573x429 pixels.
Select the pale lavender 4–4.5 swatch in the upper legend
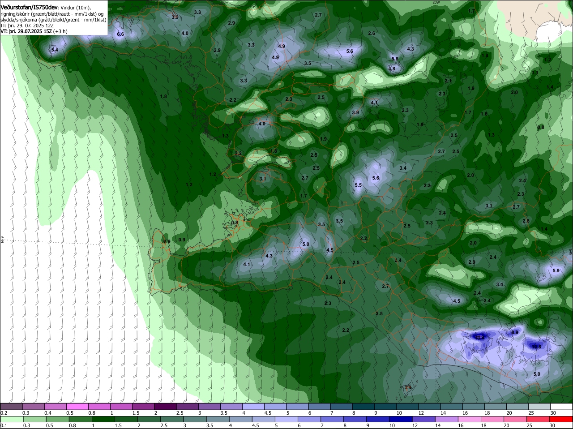point(253,407)
